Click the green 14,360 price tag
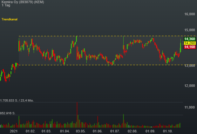This screenshot has height=134, width=197. click(190, 39)
